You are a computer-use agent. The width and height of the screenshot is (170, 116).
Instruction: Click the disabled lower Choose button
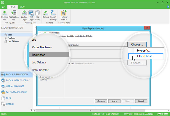pyautogui.click(x=137, y=63)
